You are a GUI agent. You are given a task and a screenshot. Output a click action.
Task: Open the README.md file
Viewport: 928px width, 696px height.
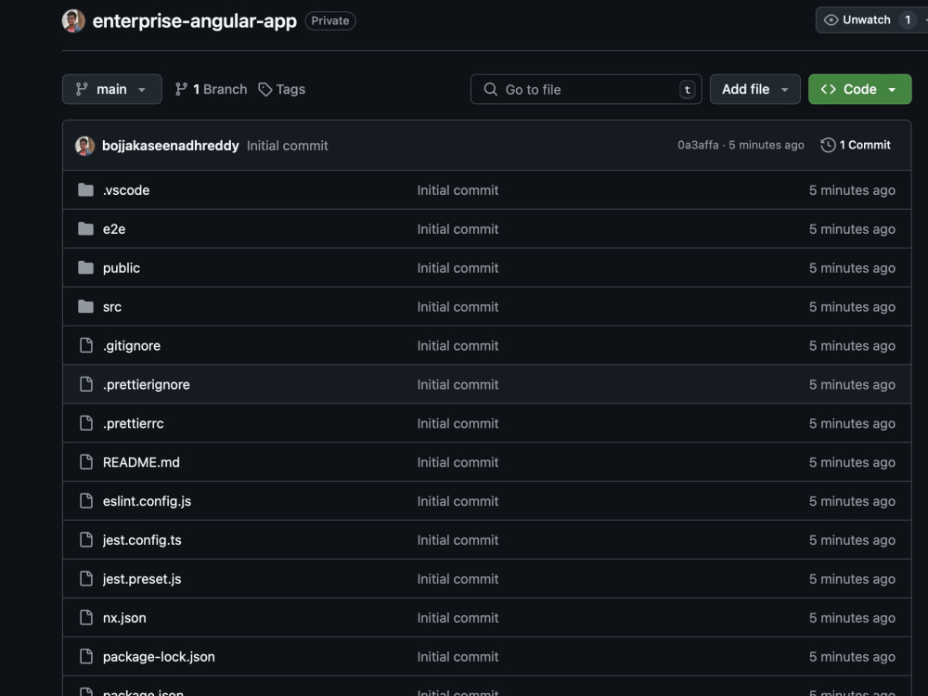(141, 462)
